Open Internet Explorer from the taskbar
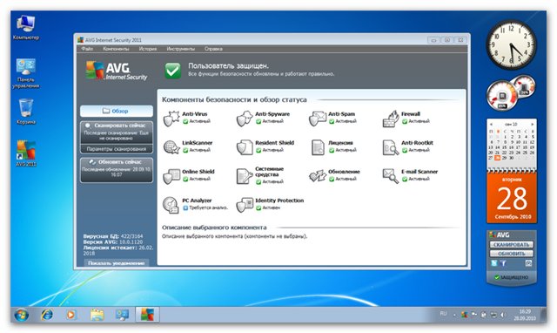Viewport: 557px width, 333px height. tap(47, 315)
